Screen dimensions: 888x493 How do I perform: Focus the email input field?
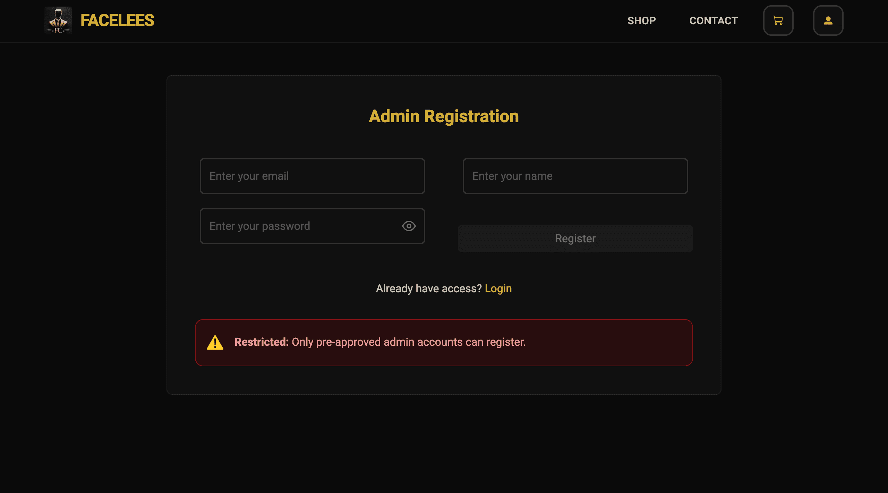[312, 176]
